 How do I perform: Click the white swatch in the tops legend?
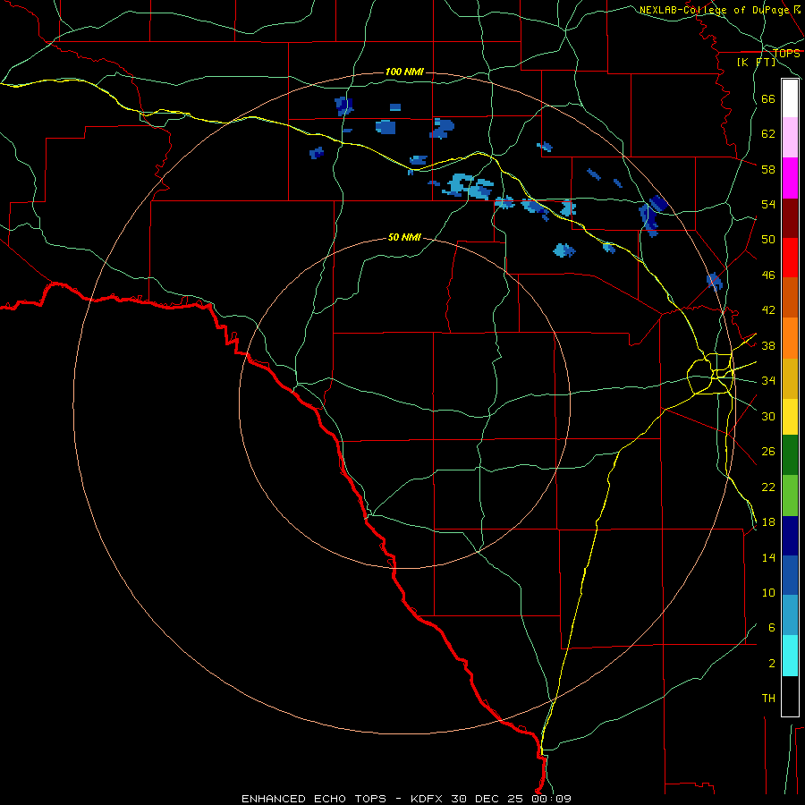tap(790, 98)
